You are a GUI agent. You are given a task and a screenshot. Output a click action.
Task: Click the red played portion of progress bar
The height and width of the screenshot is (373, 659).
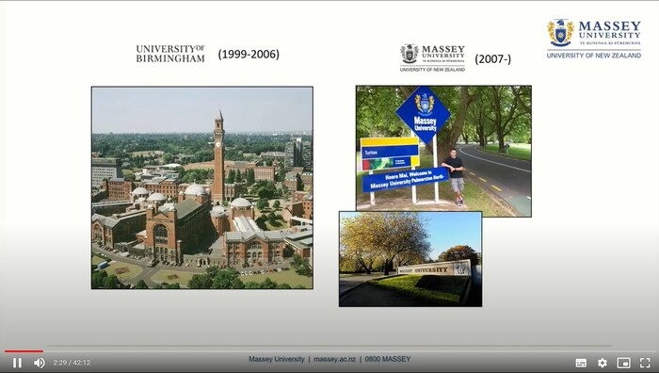coord(24,350)
